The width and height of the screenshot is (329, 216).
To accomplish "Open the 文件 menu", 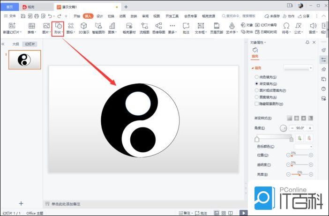I will click(10, 15).
